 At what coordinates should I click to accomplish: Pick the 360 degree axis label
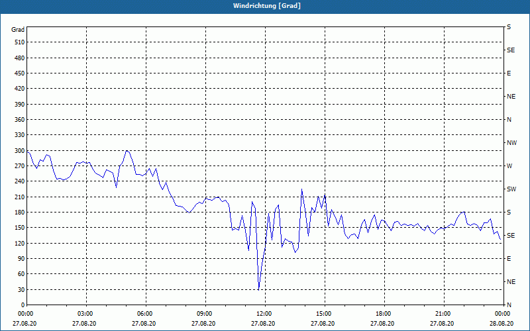click(20, 120)
